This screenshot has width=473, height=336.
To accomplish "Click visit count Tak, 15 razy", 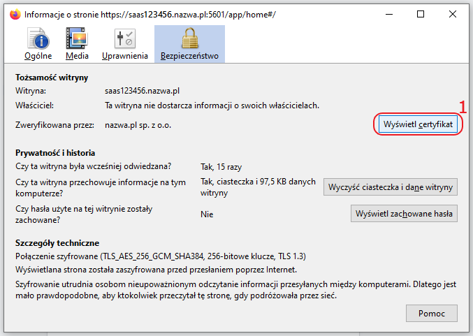I will coord(221,167).
